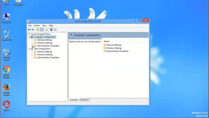Open the Action menu
The height and width of the screenshot is (118, 209).
37,26
